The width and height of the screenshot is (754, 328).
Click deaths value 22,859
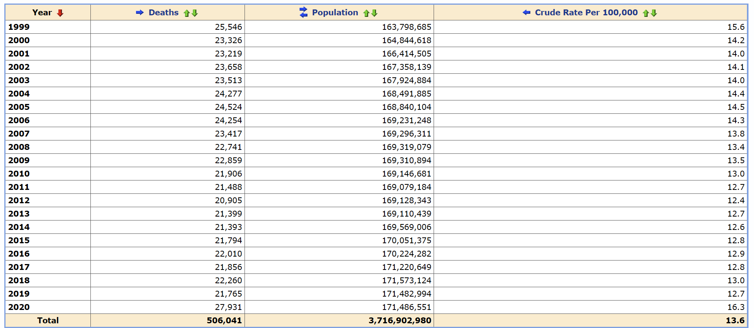228,160
